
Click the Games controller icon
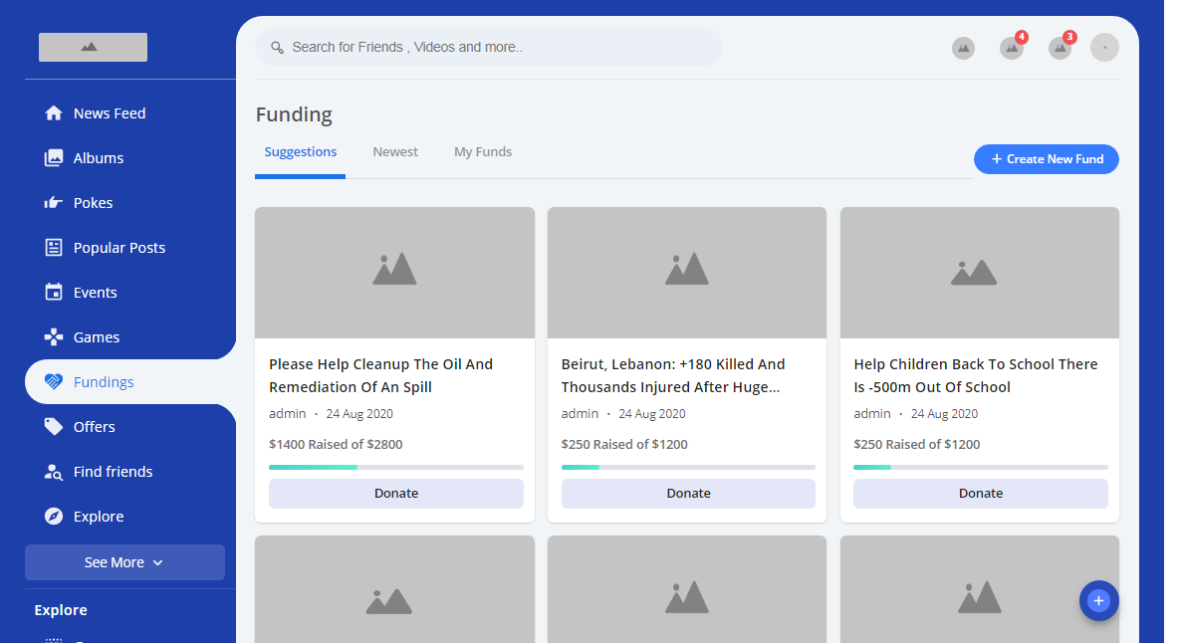54,337
